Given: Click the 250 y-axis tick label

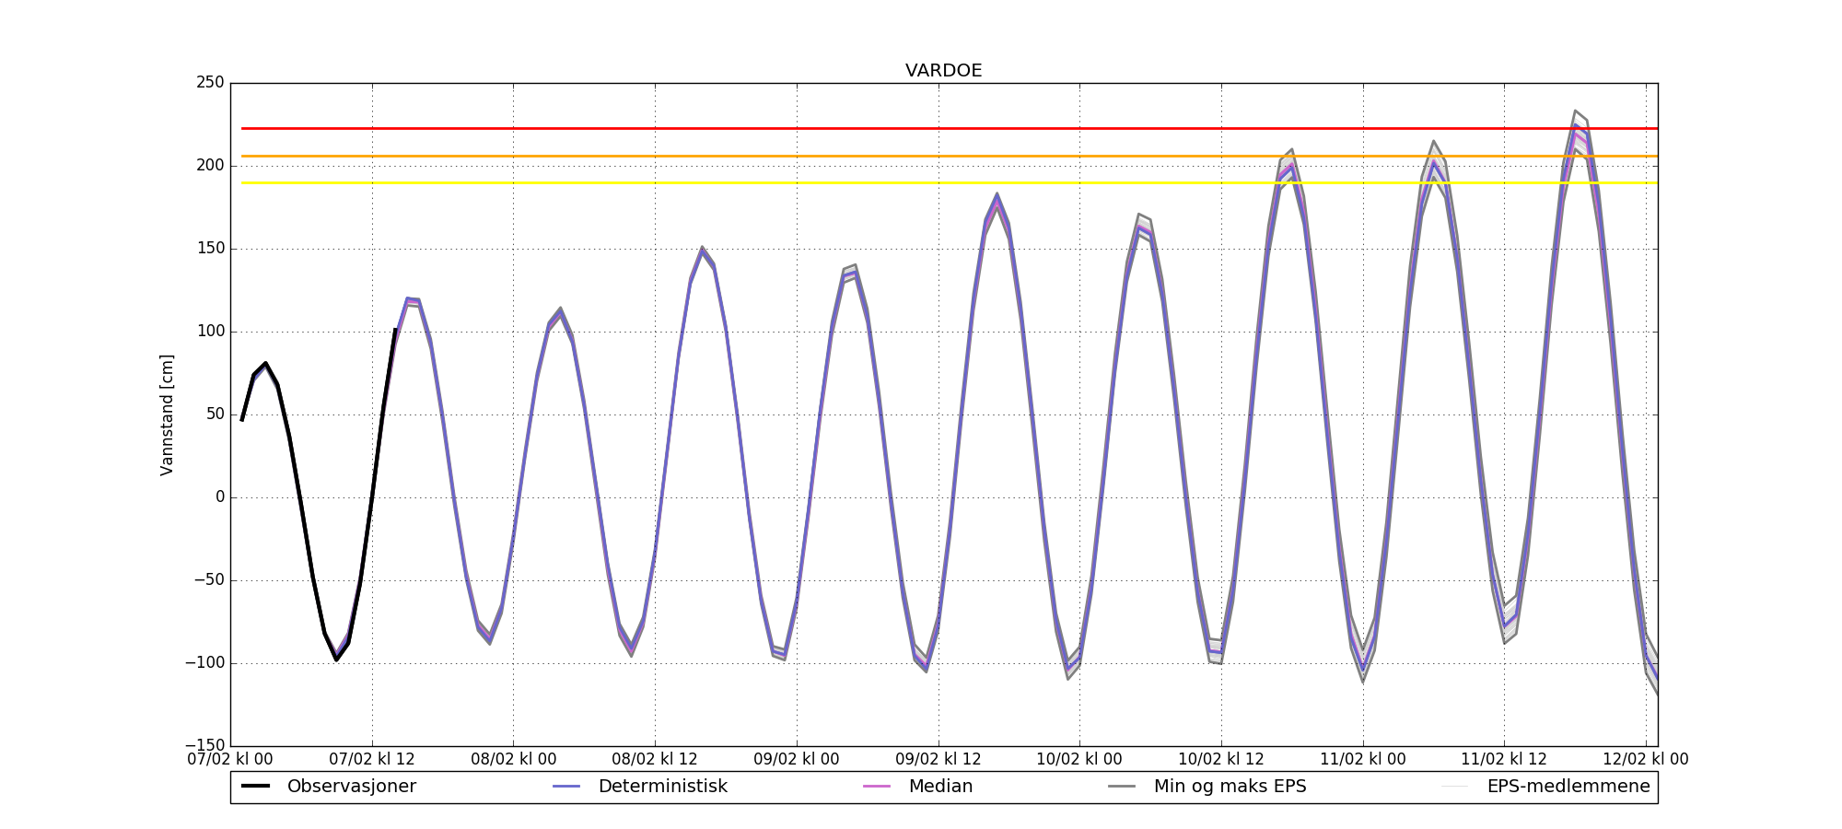Looking at the screenshot, I should [x=210, y=83].
